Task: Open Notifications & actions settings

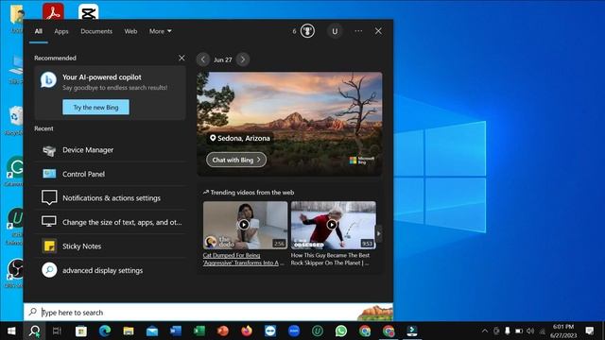Action: (x=111, y=197)
